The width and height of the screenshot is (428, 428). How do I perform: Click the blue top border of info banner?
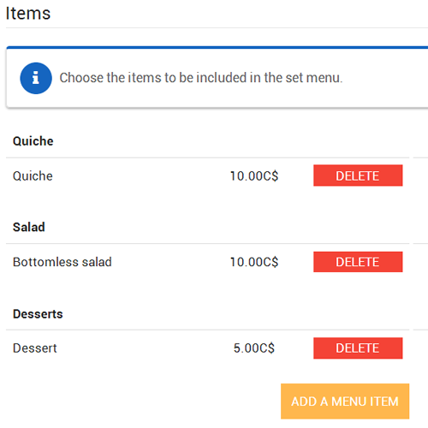(x=217, y=47)
